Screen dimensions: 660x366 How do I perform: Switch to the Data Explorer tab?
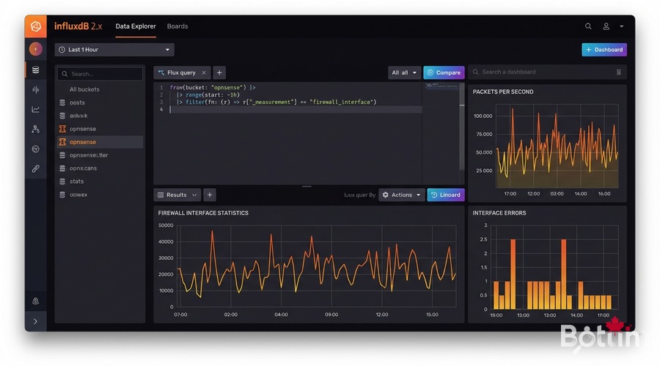(136, 26)
